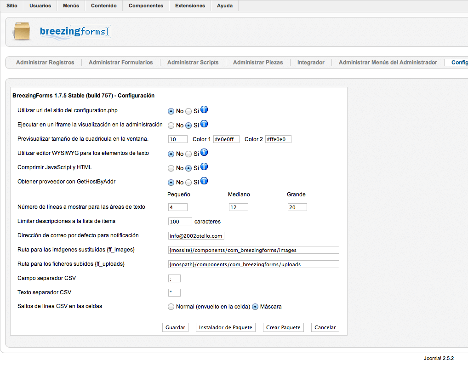Click the notification email address field

point(196,236)
